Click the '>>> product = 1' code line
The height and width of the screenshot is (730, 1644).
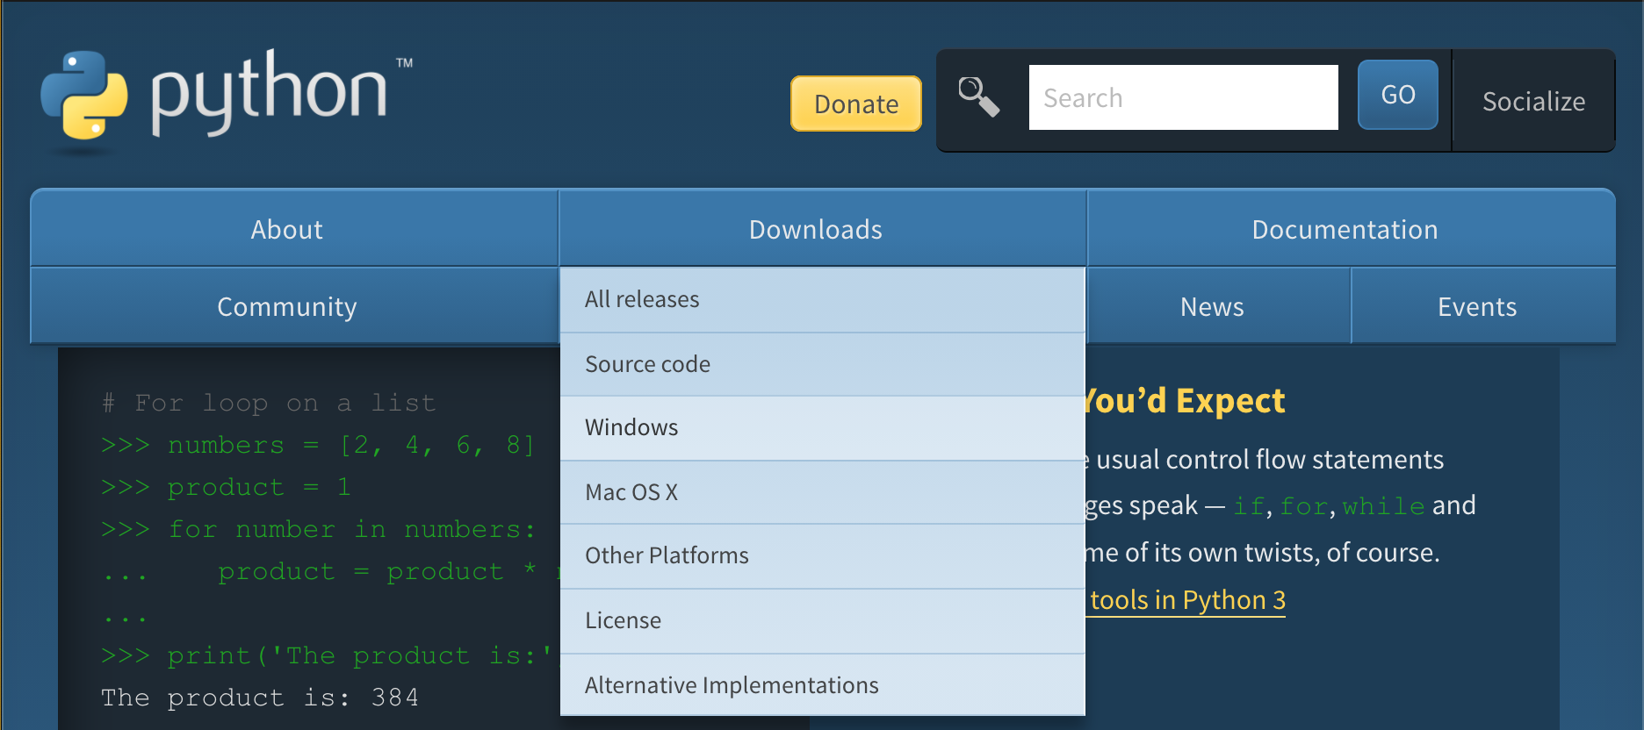(x=226, y=487)
